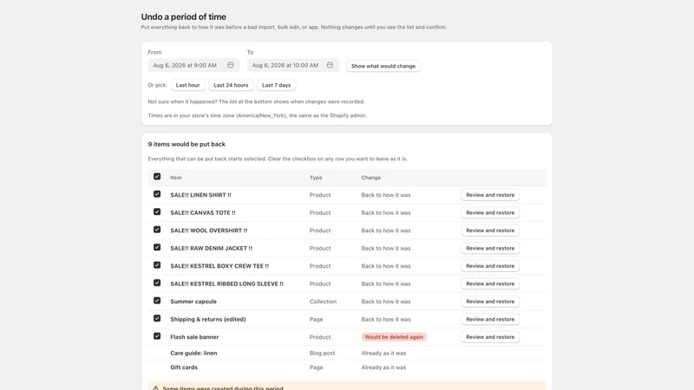Uncheck SALE!! RAW DENIM JACKET !! row
The height and width of the screenshot is (390, 694).
157,247
